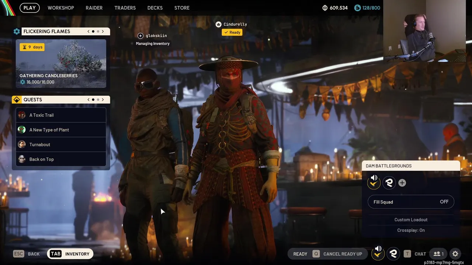Click the 128/800 token balance
The image size is (472, 265).
coord(371,8)
